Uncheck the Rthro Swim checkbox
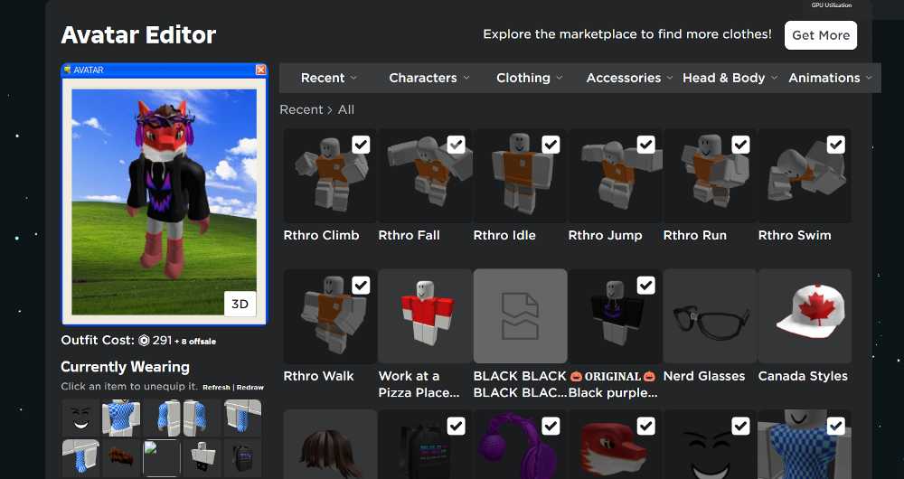 [x=835, y=144]
